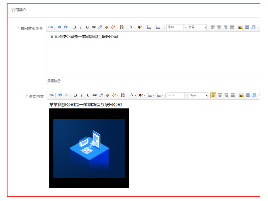Open the 字体 font family dropdown
Screen dimensions: 268x201
(x=176, y=27)
